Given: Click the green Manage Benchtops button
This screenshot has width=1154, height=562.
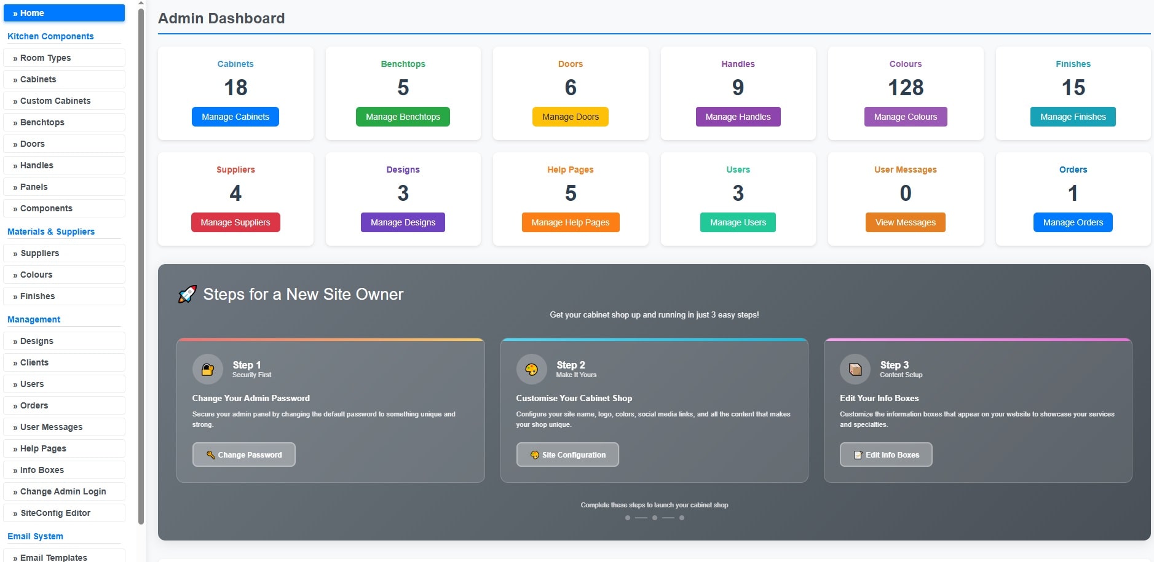Looking at the screenshot, I should pyautogui.click(x=403, y=117).
